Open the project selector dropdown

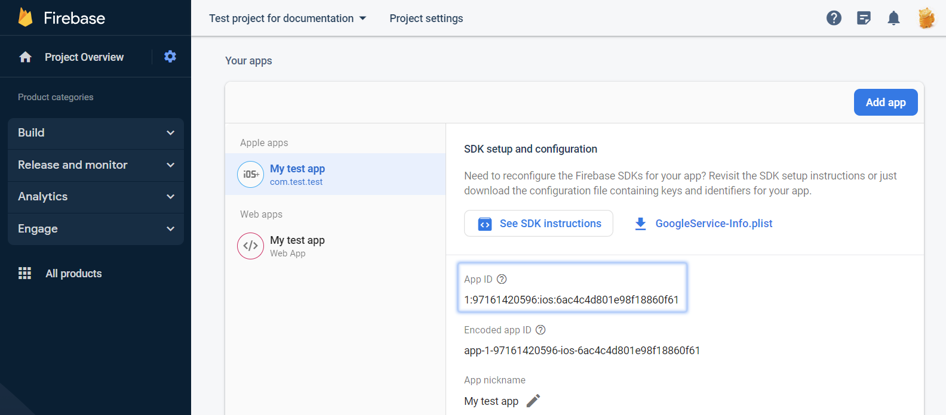[x=287, y=18]
